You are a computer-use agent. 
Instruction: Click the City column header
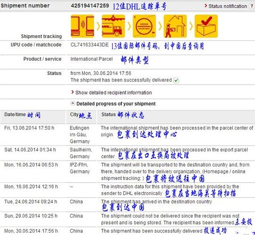coord(74,114)
